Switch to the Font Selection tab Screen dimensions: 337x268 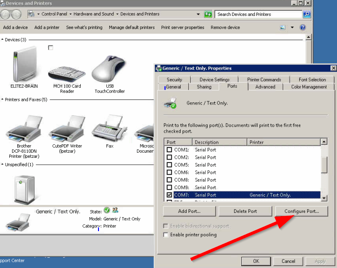coord(312,80)
